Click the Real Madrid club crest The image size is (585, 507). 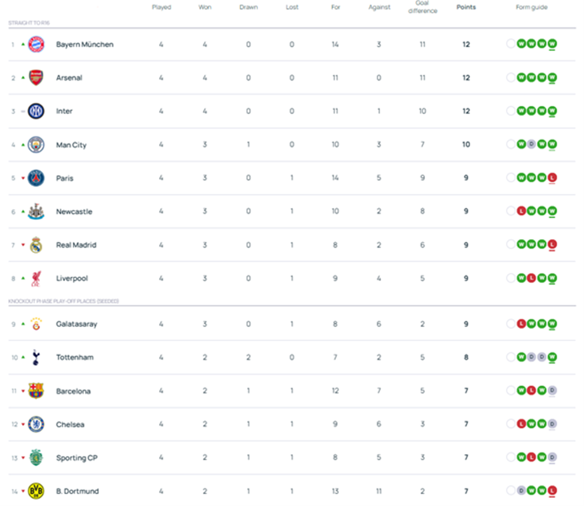coord(36,245)
